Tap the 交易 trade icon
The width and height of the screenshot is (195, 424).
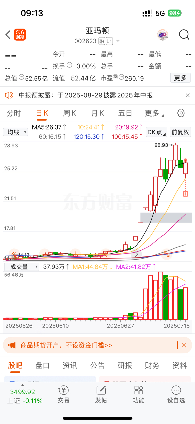[x=63, y=394]
